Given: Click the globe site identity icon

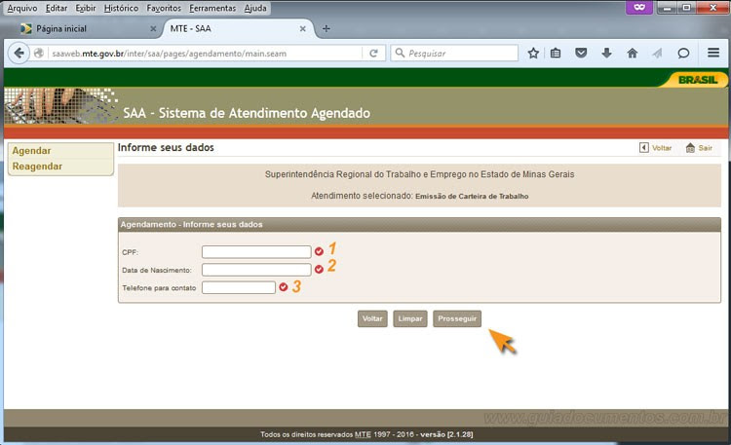Looking at the screenshot, I should tap(39, 54).
